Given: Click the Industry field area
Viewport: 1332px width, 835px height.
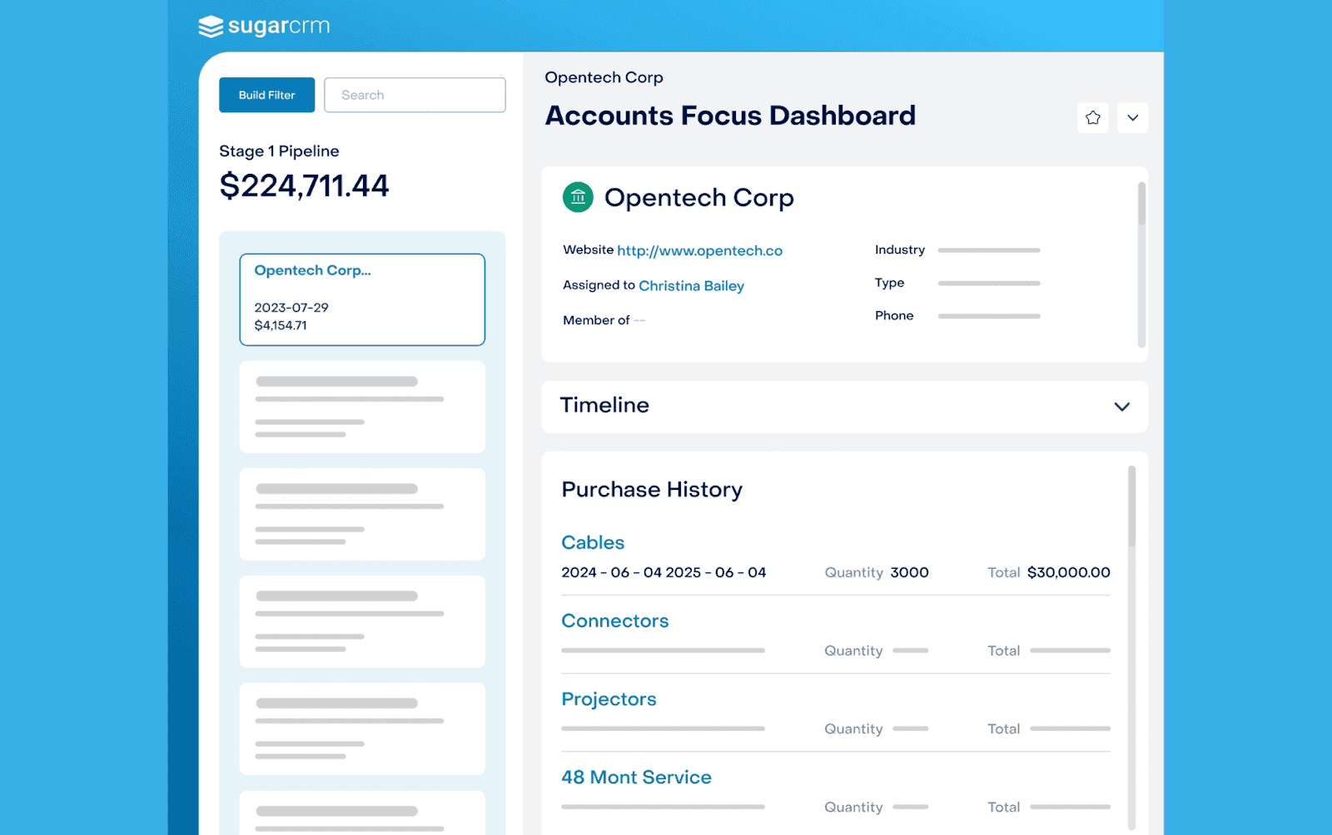Looking at the screenshot, I should click(x=957, y=250).
